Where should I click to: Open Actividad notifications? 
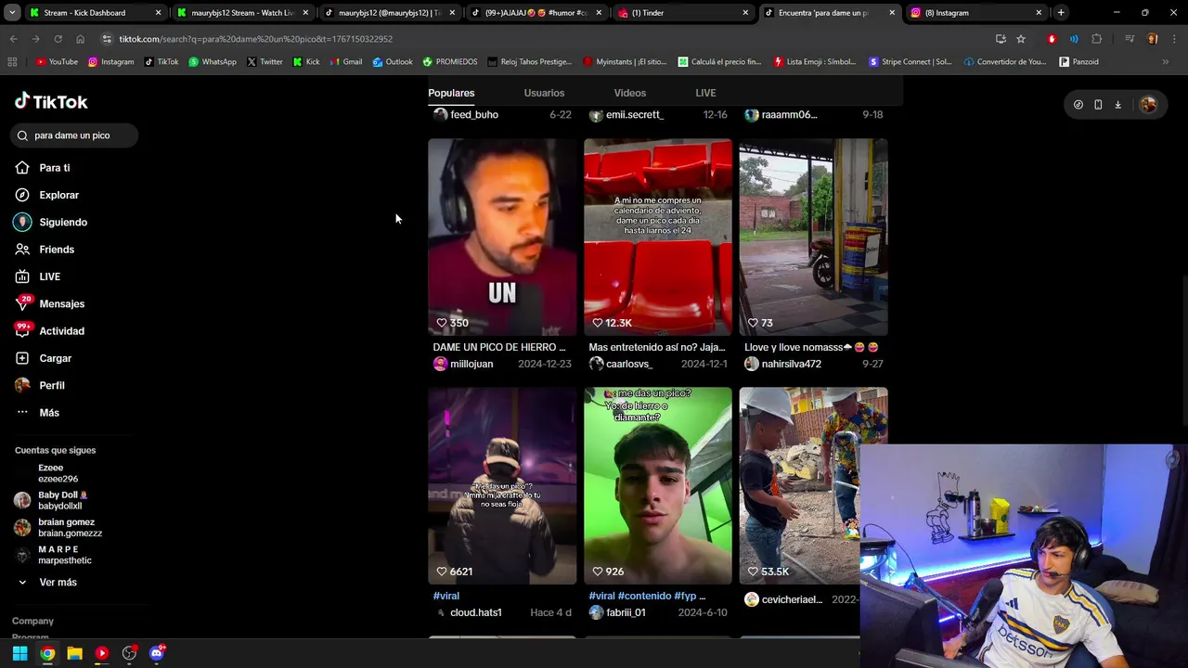49,331
